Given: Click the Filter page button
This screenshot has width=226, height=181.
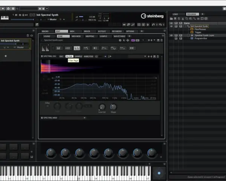Looking at the screenshot, I should 69,57.
